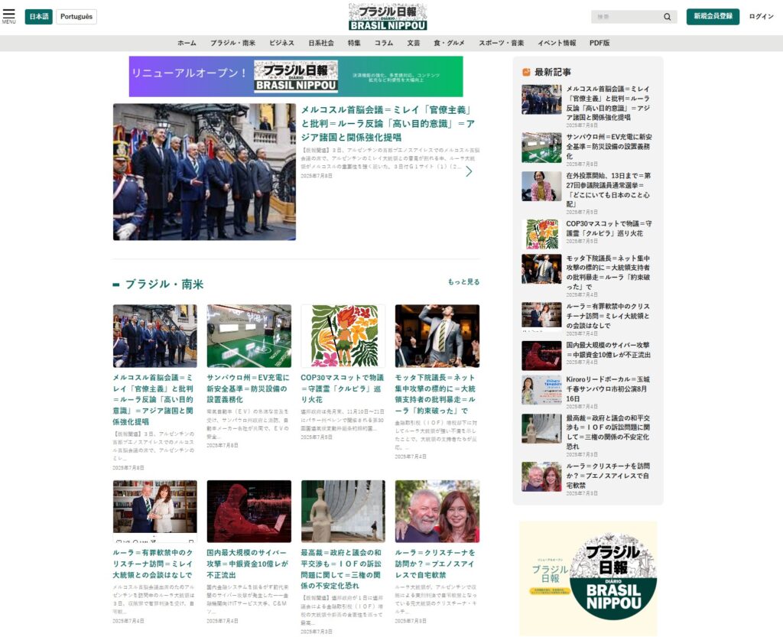This screenshot has width=783, height=637.
Task: Switch language to 日本語
Action: (38, 17)
